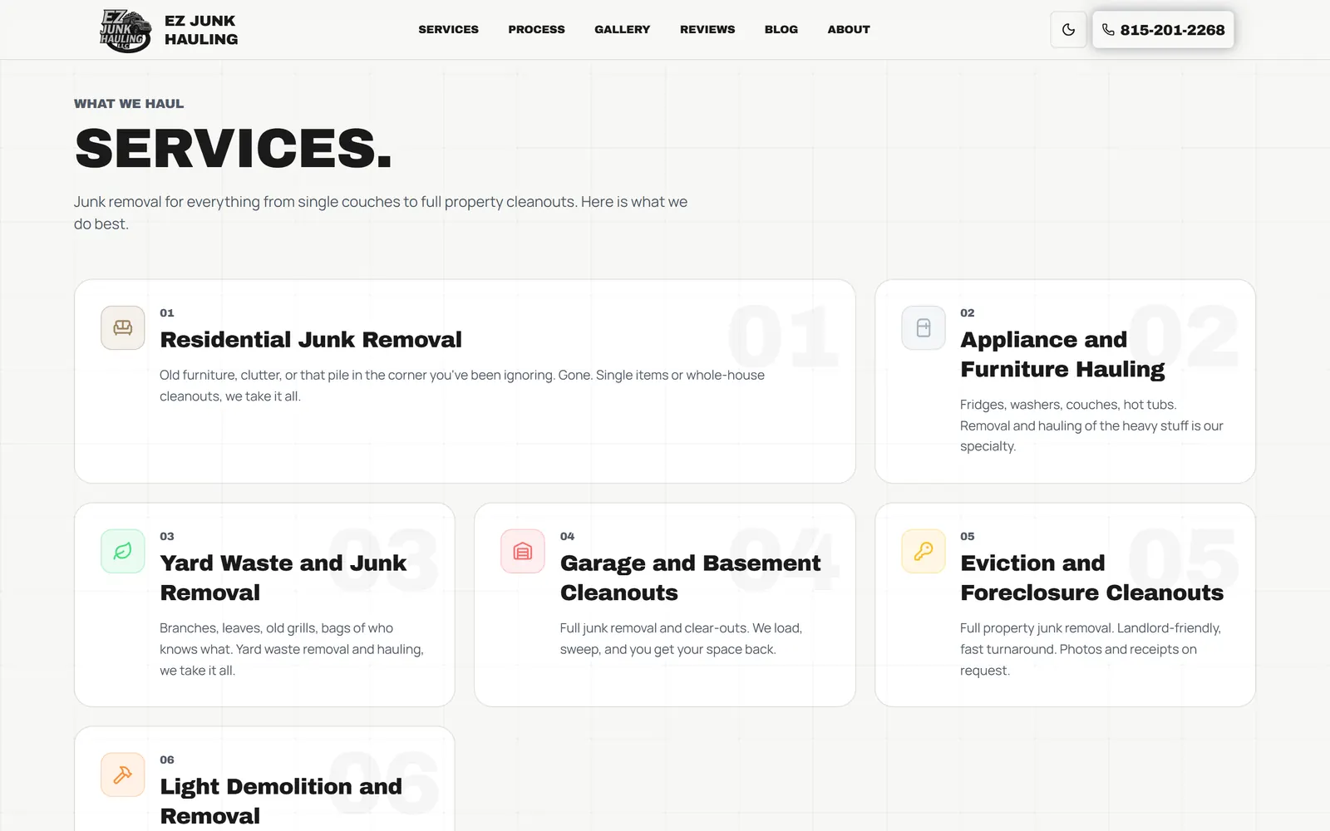
Task: Click the couch icon for Residential Junk Removal
Action: point(123,327)
